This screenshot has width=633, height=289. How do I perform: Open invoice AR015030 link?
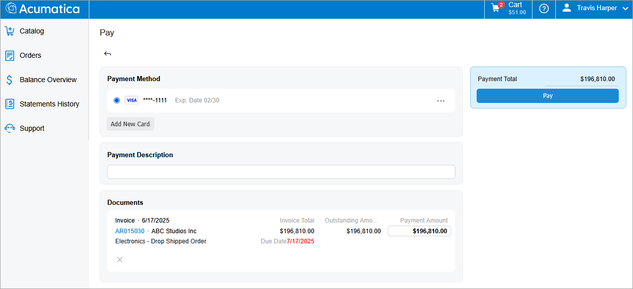[x=129, y=231]
